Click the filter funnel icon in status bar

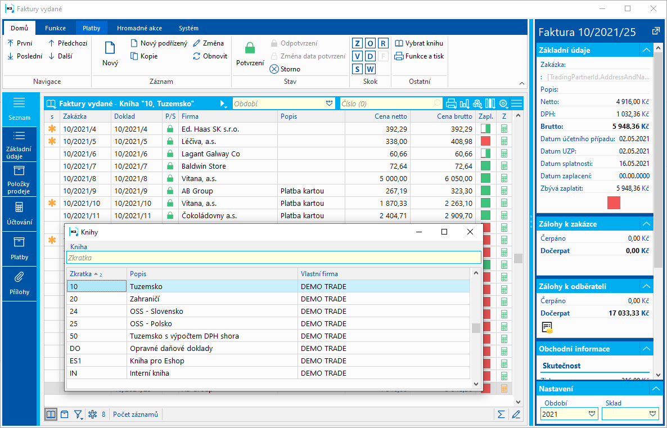point(78,415)
